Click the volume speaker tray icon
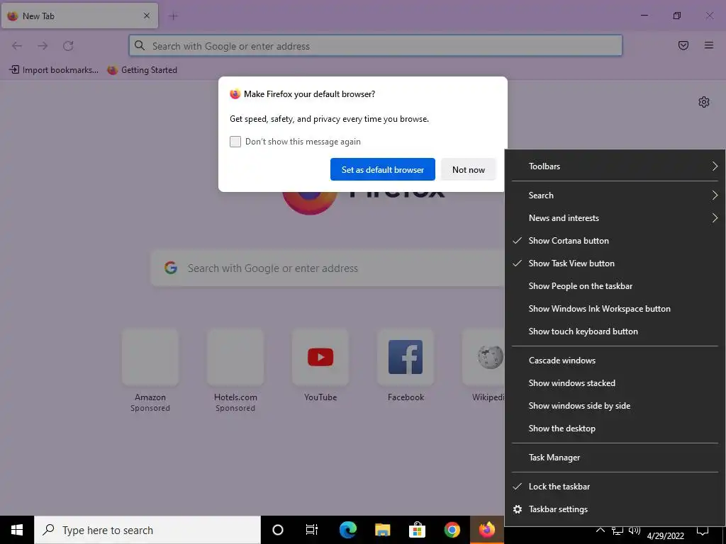Screen dimensions: 726x544 click(x=635, y=531)
